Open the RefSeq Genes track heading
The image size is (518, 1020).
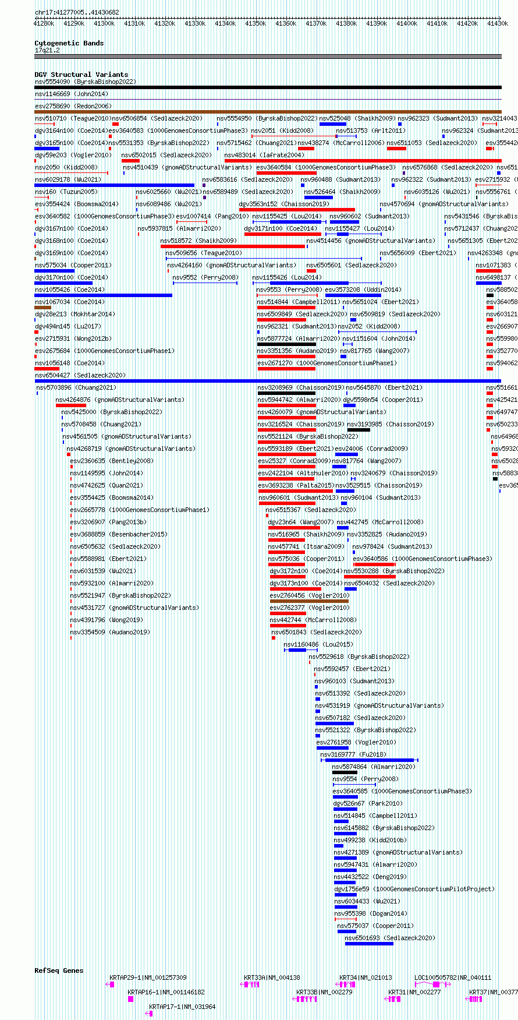pos(59,970)
